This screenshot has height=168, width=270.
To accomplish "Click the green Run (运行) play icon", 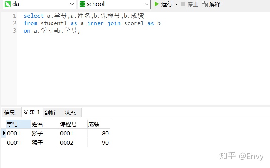I will [x=157, y=4].
